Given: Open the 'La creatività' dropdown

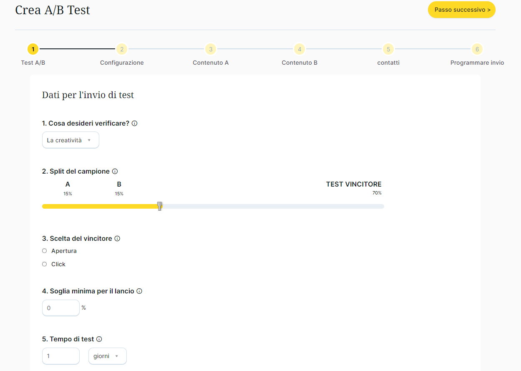Looking at the screenshot, I should 70,140.
